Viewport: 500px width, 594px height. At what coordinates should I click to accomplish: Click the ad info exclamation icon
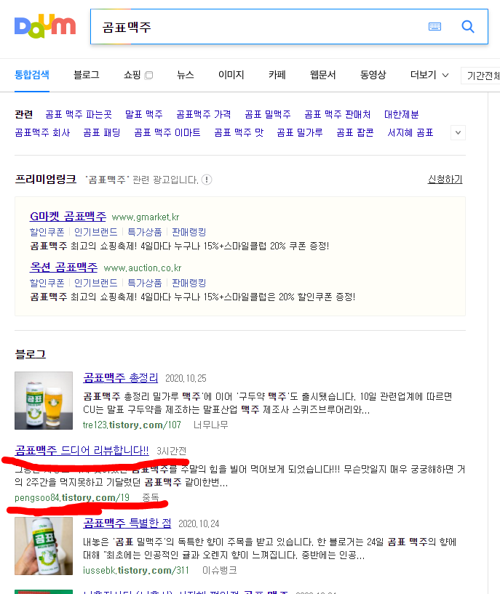coord(207,180)
